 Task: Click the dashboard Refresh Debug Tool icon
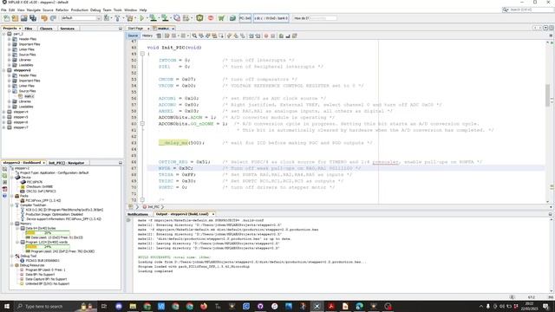coord(4,175)
